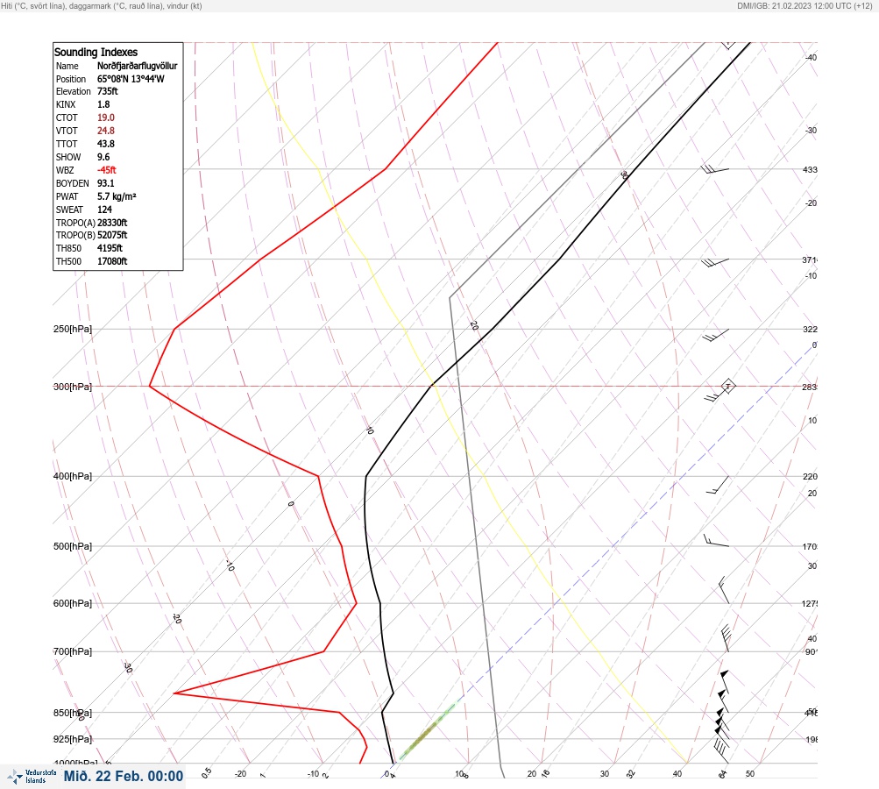Select the TTOT value 43.8
879x789 pixels.
(x=106, y=144)
